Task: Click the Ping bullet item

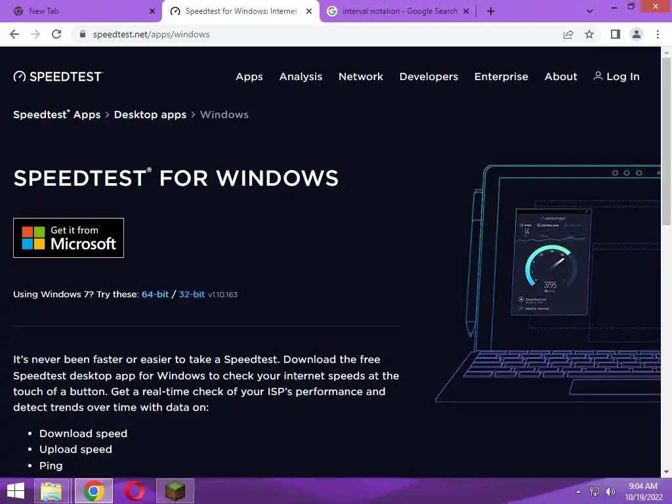Action: 51,465
